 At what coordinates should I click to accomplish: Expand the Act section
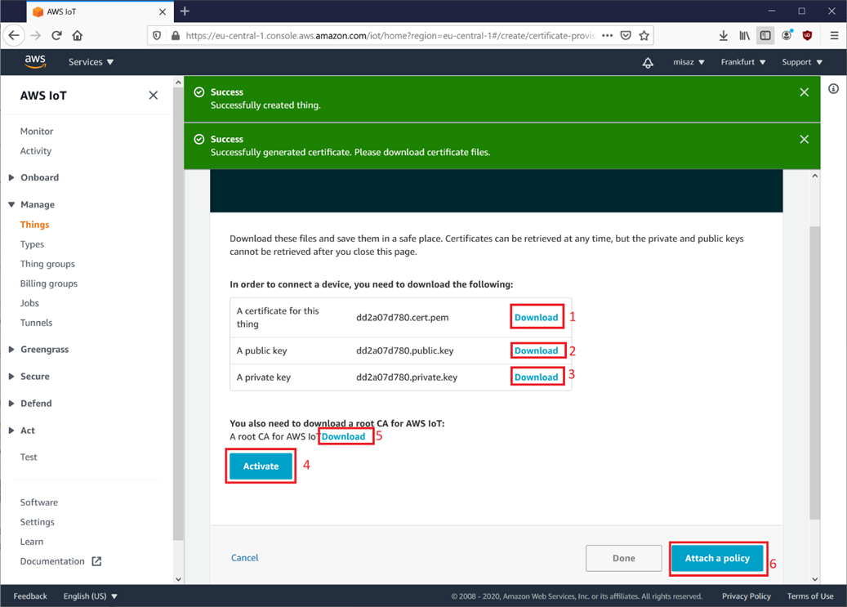(21, 431)
